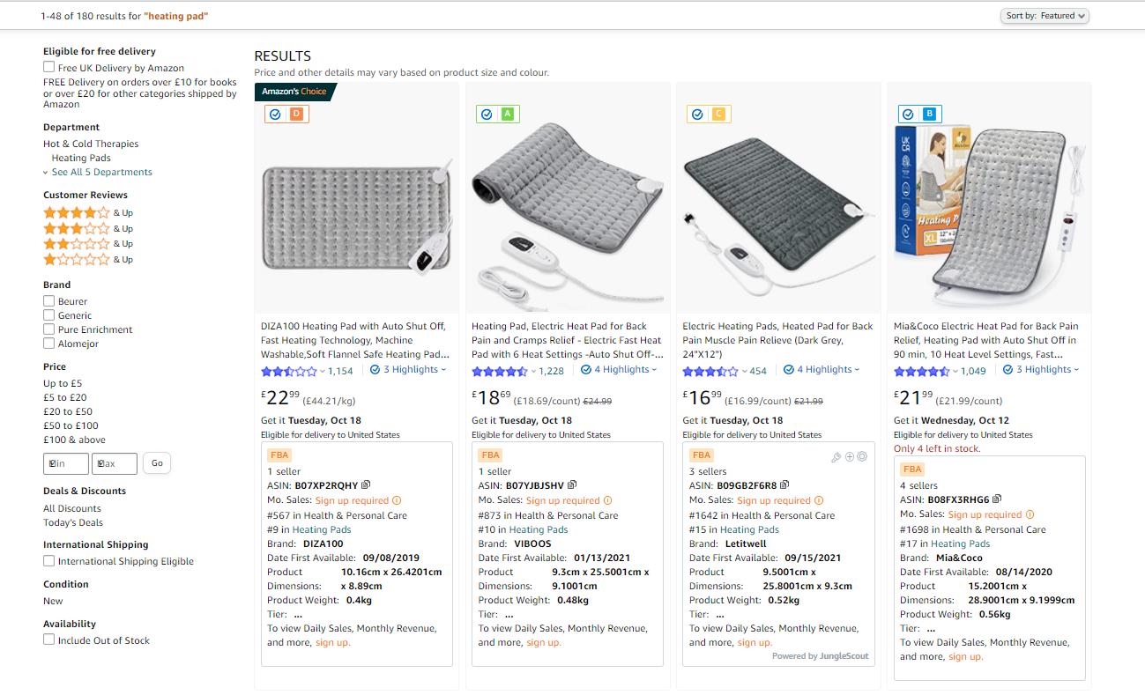Expand See All 5 Departments

click(101, 172)
